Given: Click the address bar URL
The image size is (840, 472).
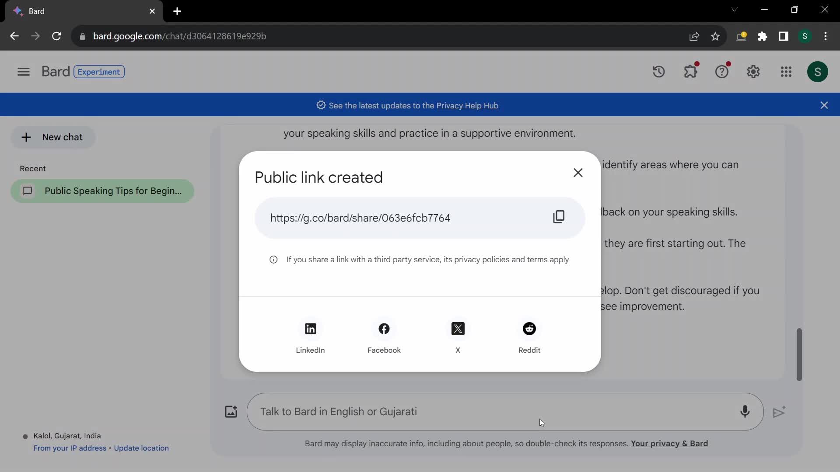Looking at the screenshot, I should pos(179,36).
